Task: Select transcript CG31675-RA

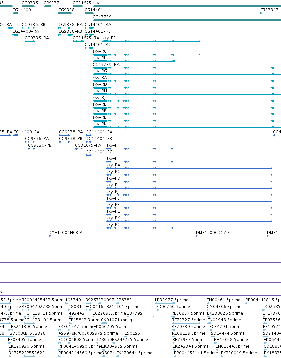Action: point(86,38)
